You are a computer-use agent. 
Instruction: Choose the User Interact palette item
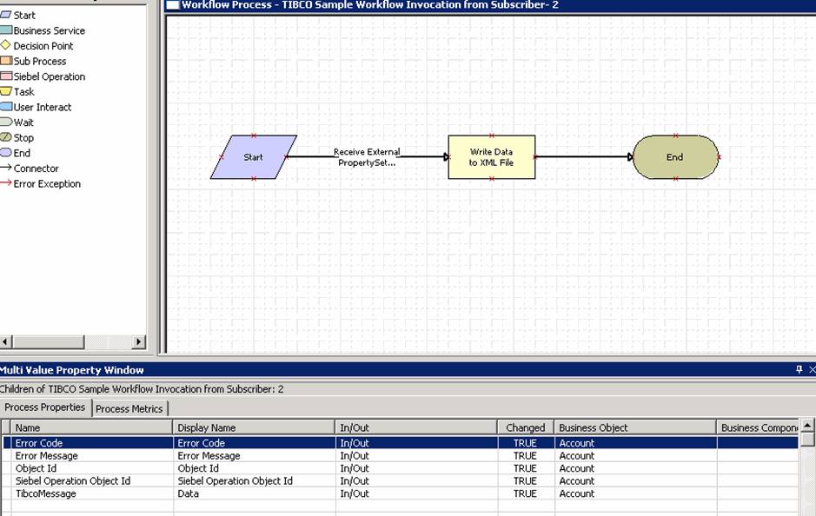tap(42, 108)
